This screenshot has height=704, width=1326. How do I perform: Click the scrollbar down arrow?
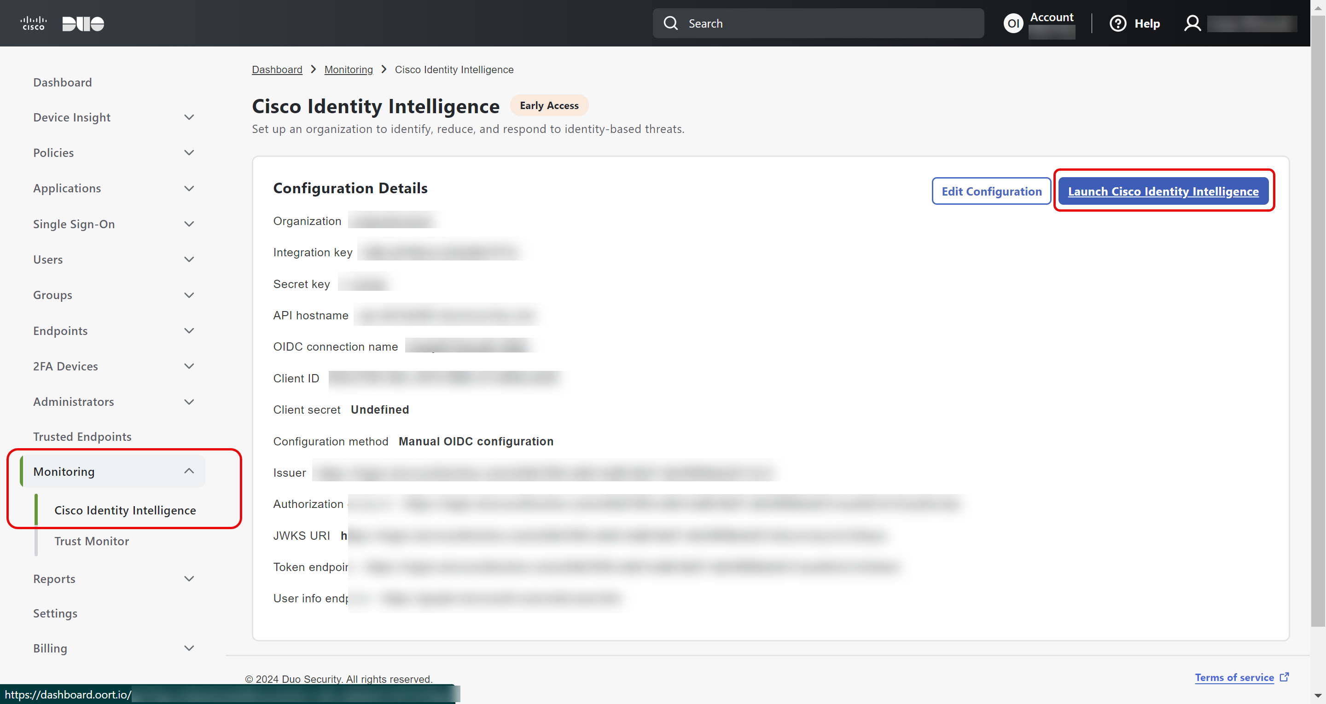1318,695
